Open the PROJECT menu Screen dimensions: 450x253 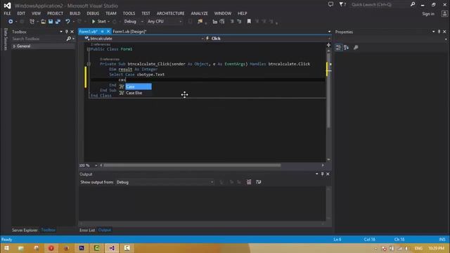pos(55,13)
